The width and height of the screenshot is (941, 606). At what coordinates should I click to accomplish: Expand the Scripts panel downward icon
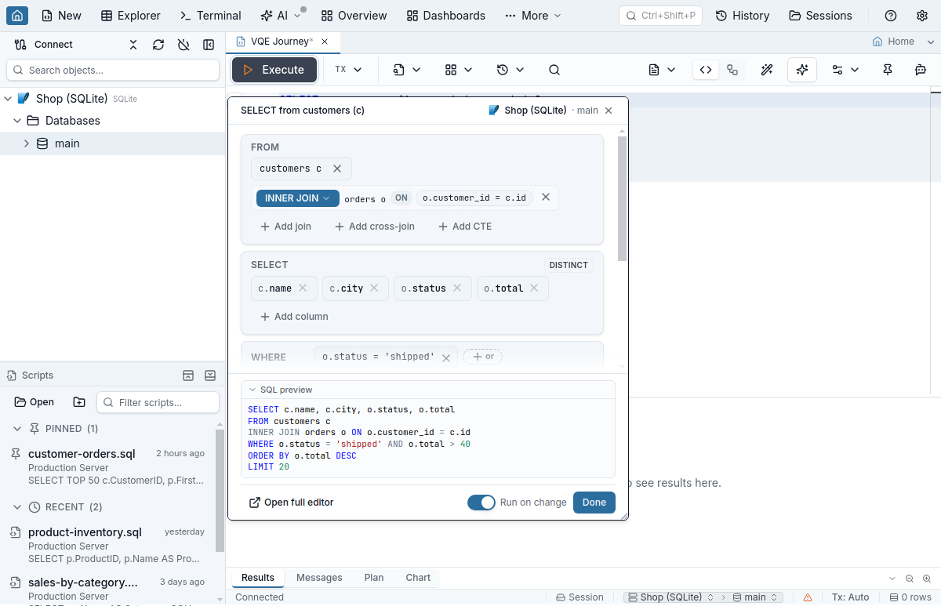210,376
